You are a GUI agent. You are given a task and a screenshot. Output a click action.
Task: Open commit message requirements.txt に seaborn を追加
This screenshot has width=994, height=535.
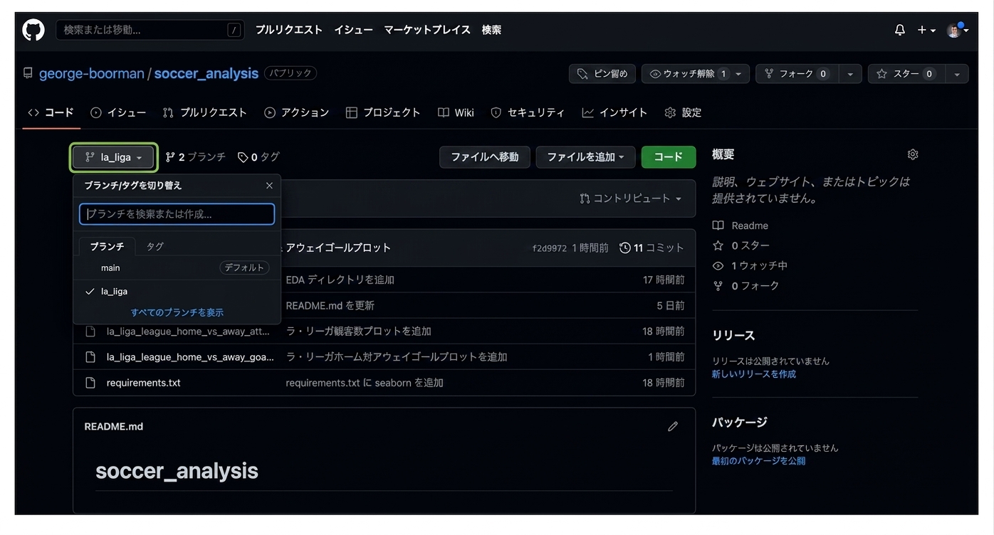(365, 383)
